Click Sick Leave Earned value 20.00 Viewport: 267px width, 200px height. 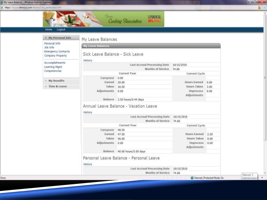[x=121, y=82]
